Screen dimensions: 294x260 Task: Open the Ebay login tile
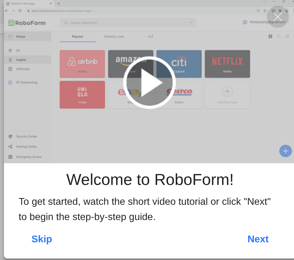pos(131,95)
